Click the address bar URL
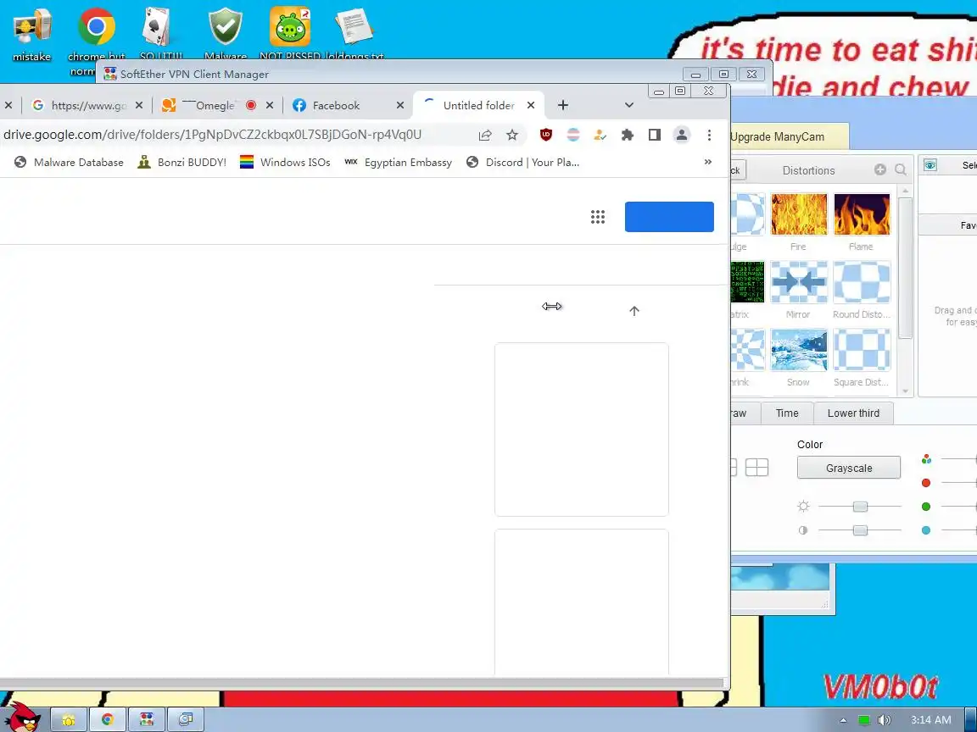 click(x=213, y=135)
